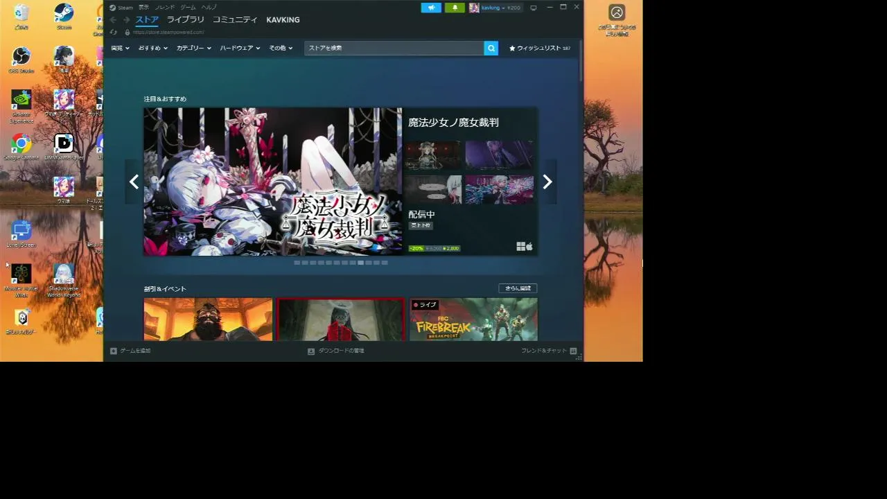This screenshot has width=887, height=499.
Task: Expand the ハードウェア dropdown
Action: point(240,49)
